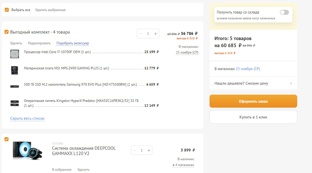Uncheck the 'Выгодный комплект' bundle checkbox
Screen dimensions: 312x173
click(7, 32)
